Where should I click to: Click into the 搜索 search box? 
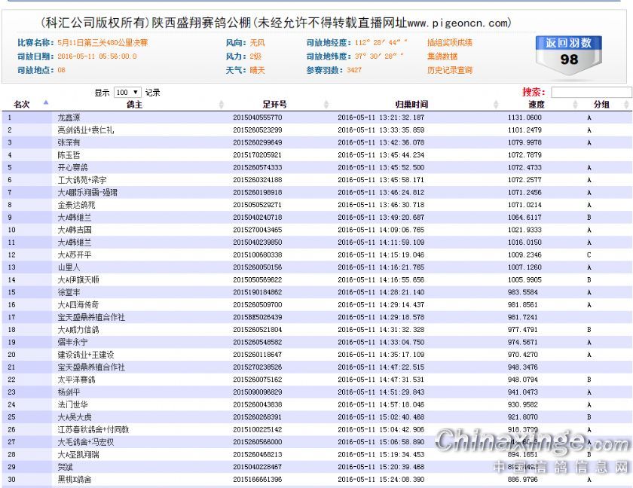click(x=590, y=93)
